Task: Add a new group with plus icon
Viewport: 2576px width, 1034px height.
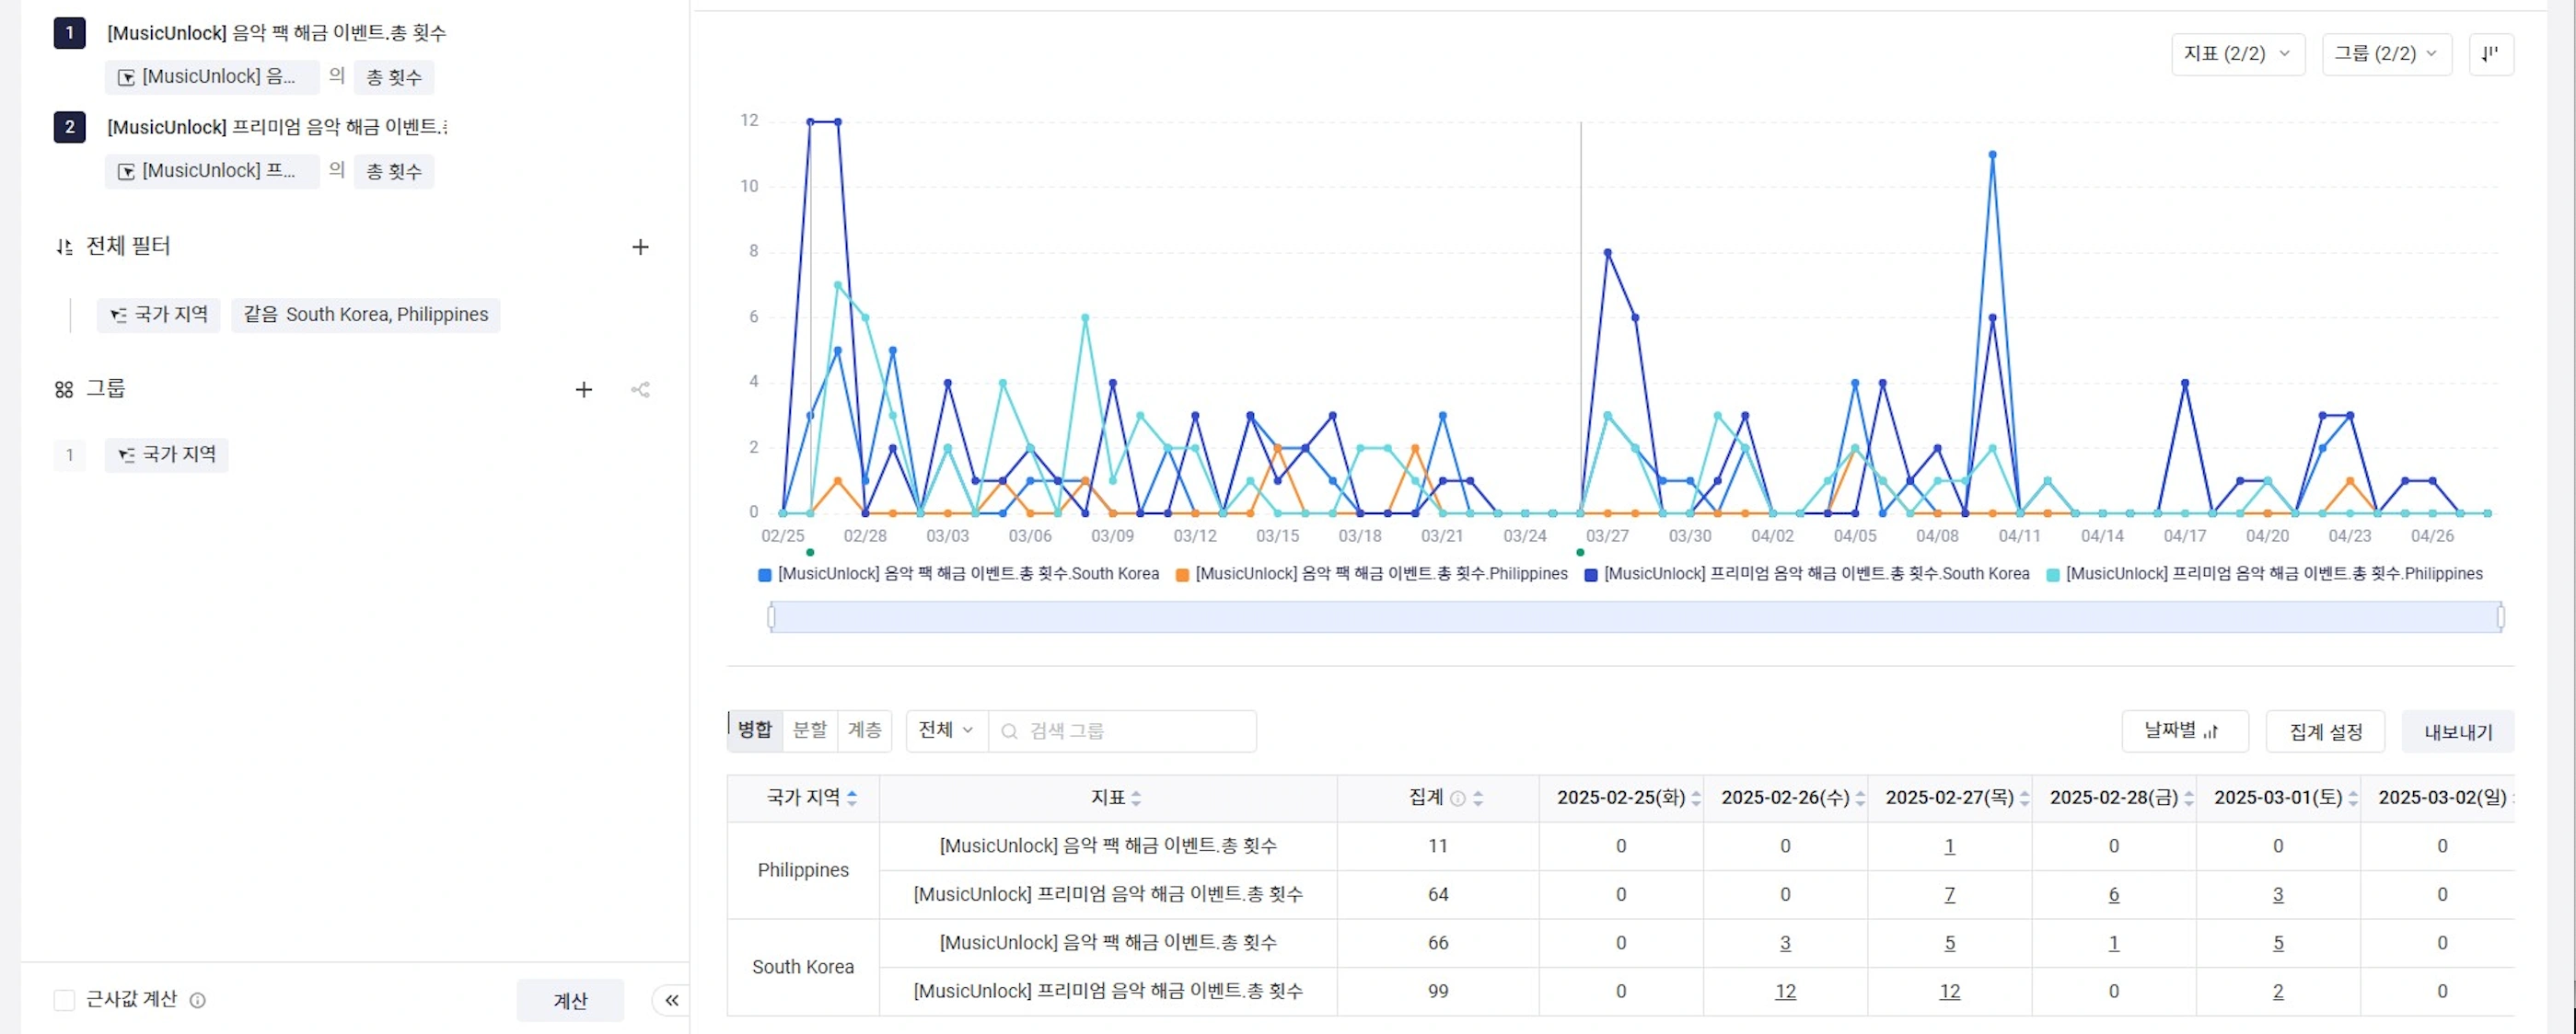Action: (x=584, y=390)
